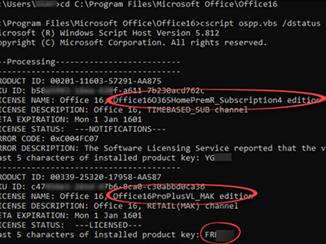
Task: Click the expiration line above NOTIFICATIONS status
Action: click(x=71, y=119)
